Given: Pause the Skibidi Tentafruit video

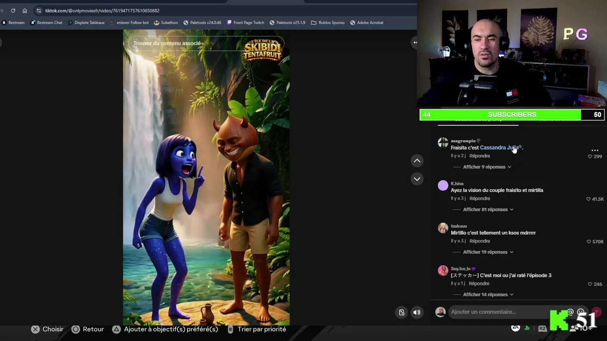Looking at the screenshot, I should coord(206,178).
